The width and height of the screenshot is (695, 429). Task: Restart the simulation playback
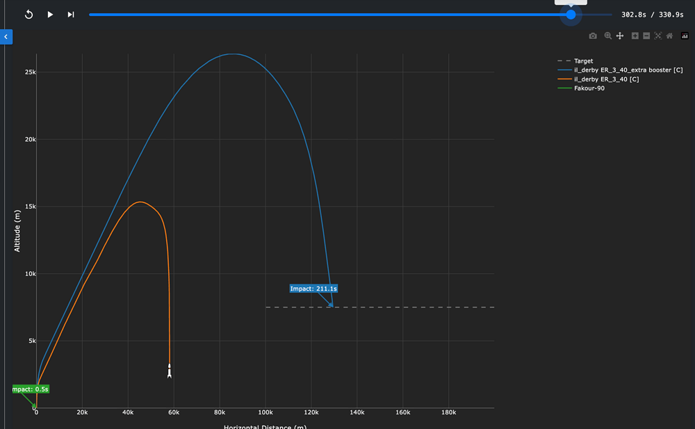(x=29, y=15)
